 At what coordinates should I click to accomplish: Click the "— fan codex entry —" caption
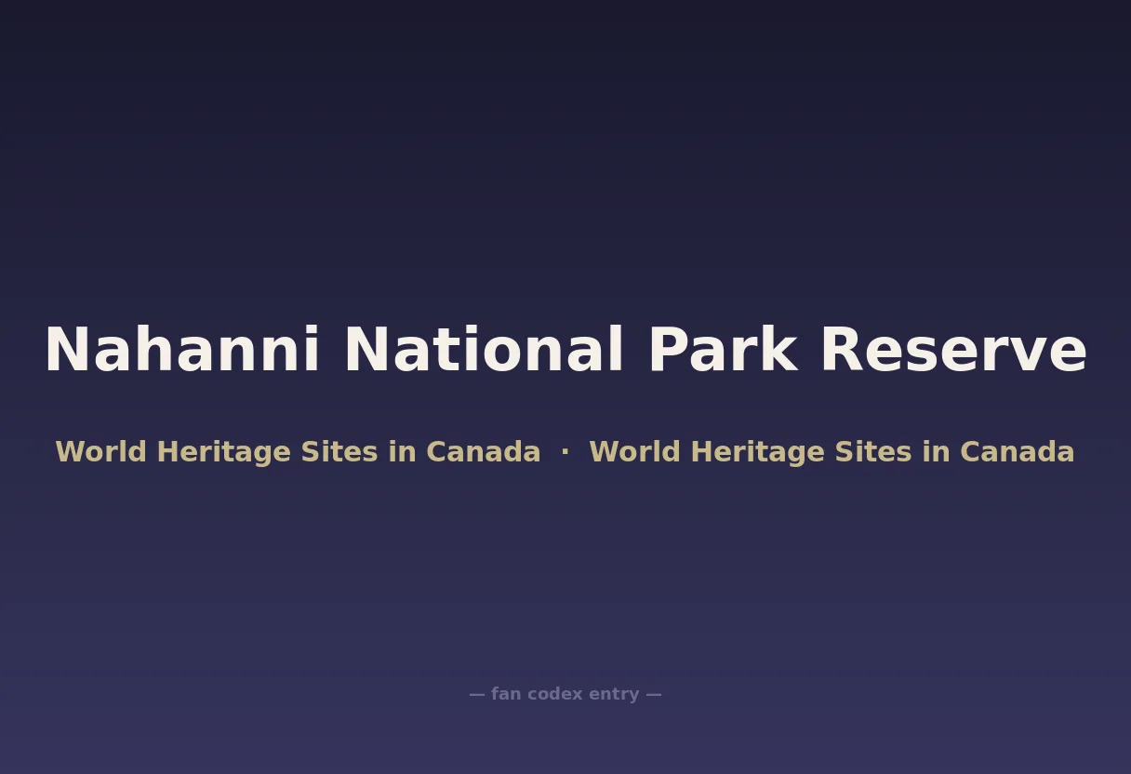[565, 694]
